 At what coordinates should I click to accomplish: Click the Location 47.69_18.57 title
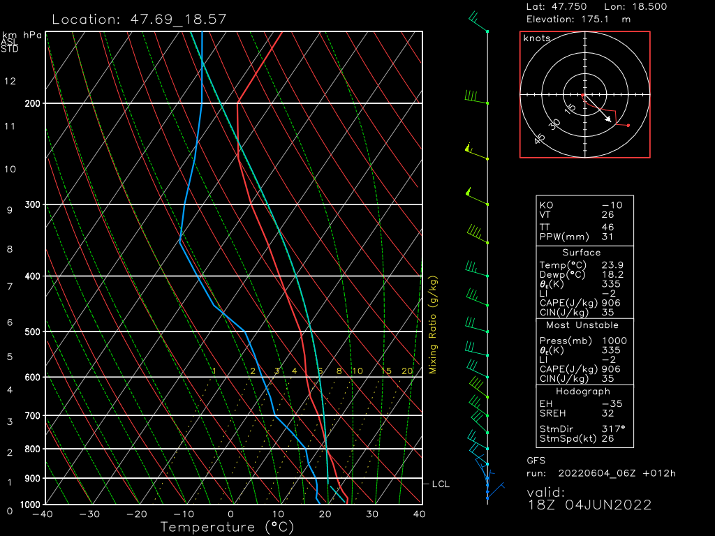coord(120,19)
